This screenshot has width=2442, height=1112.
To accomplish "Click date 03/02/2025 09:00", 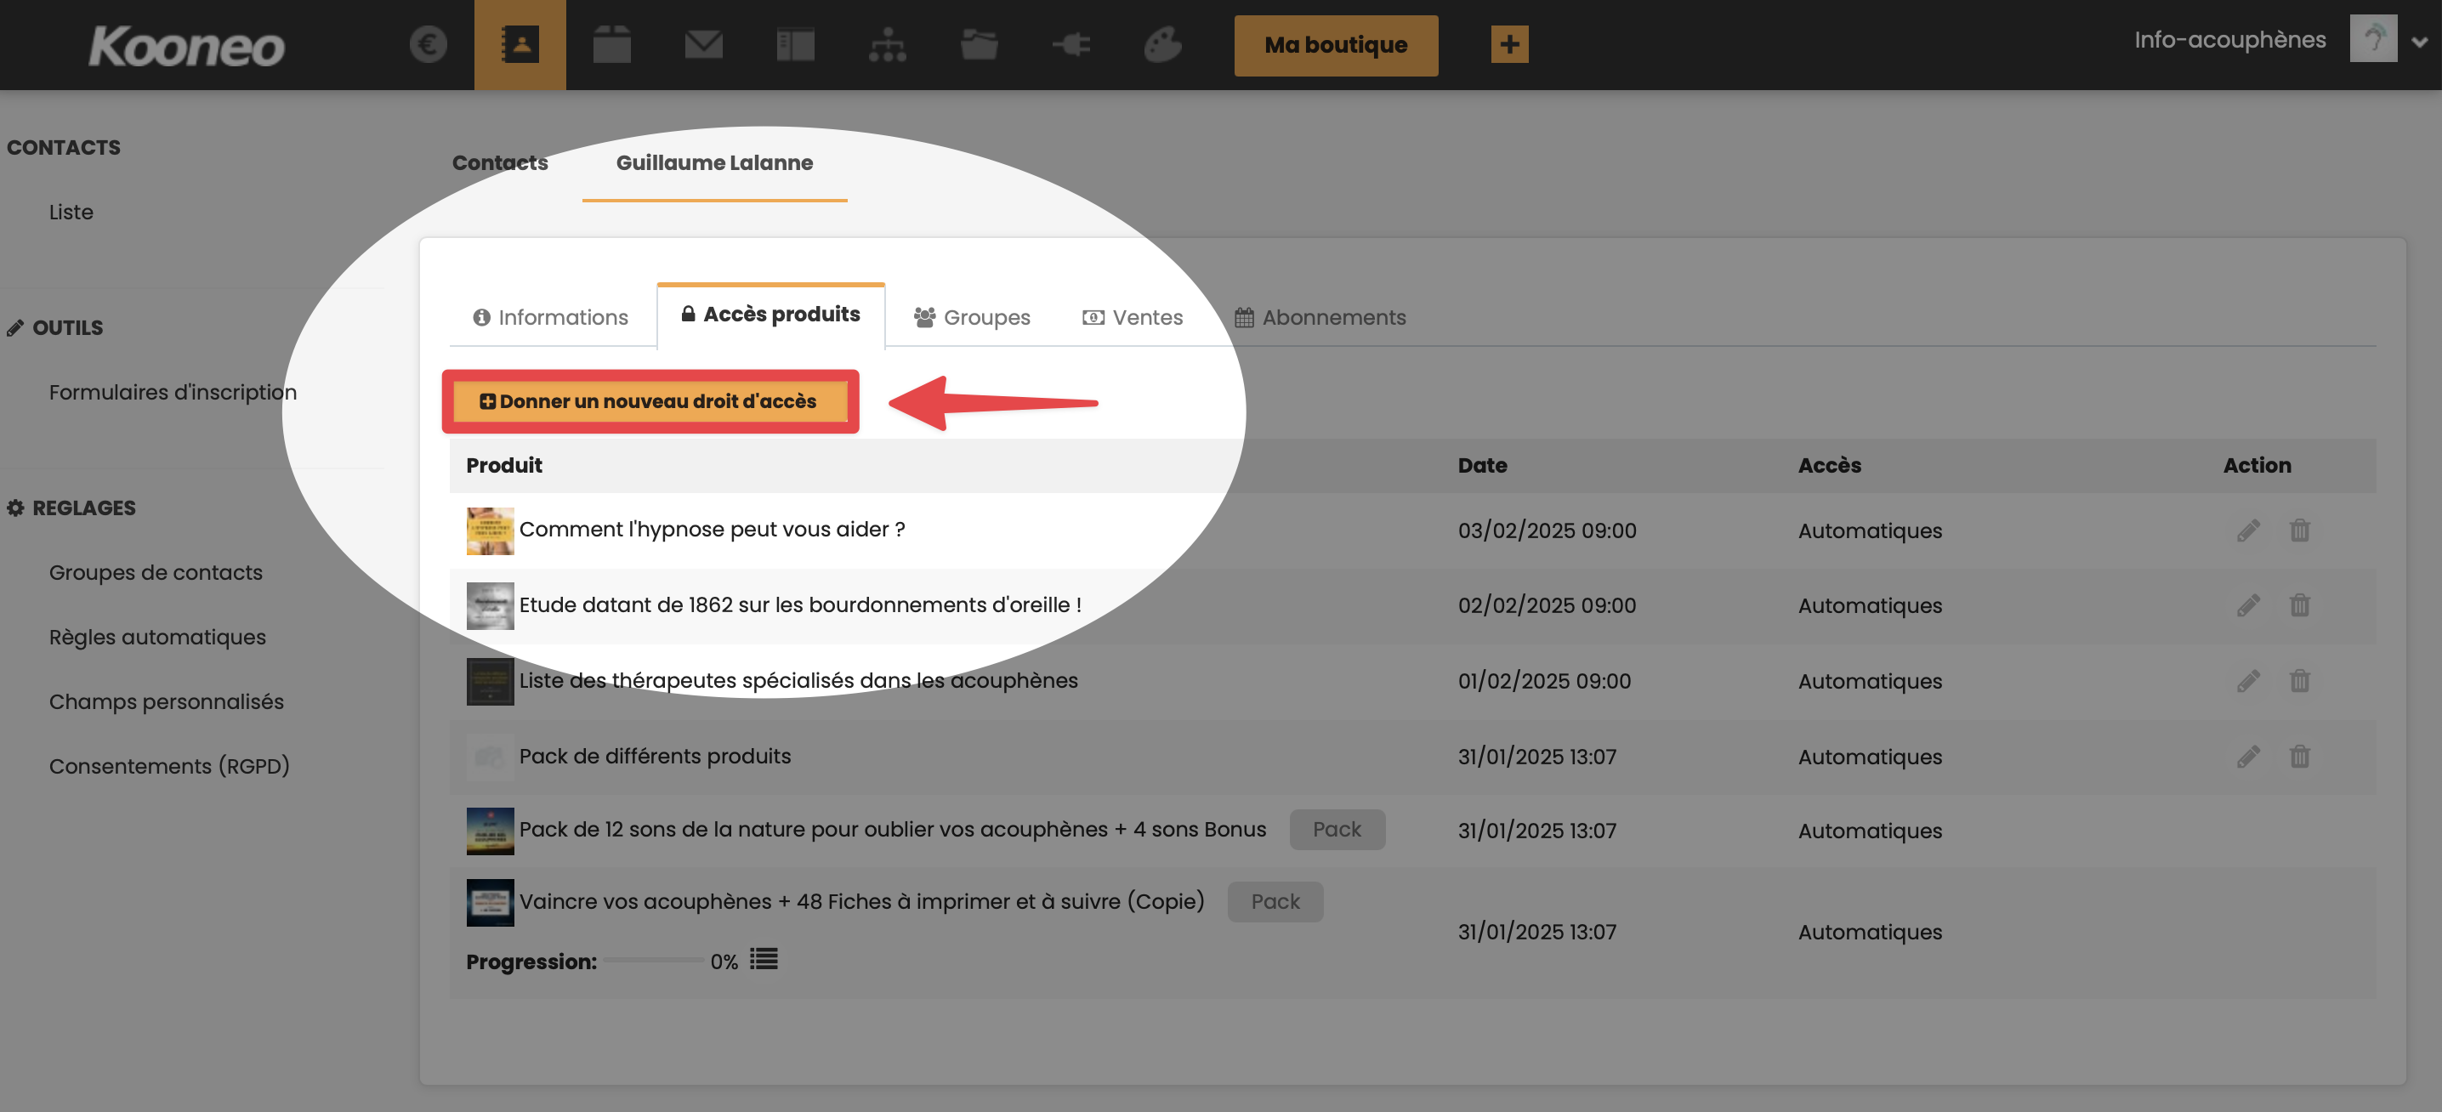I will point(1548,530).
